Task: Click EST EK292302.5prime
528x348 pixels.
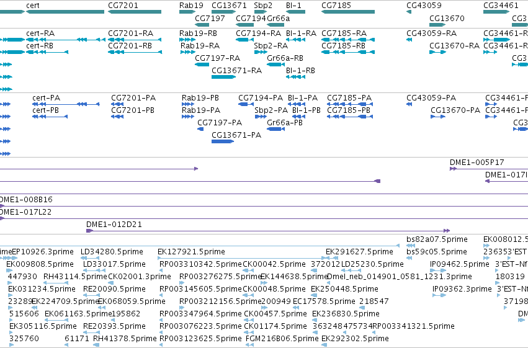Action: [x=356, y=339]
